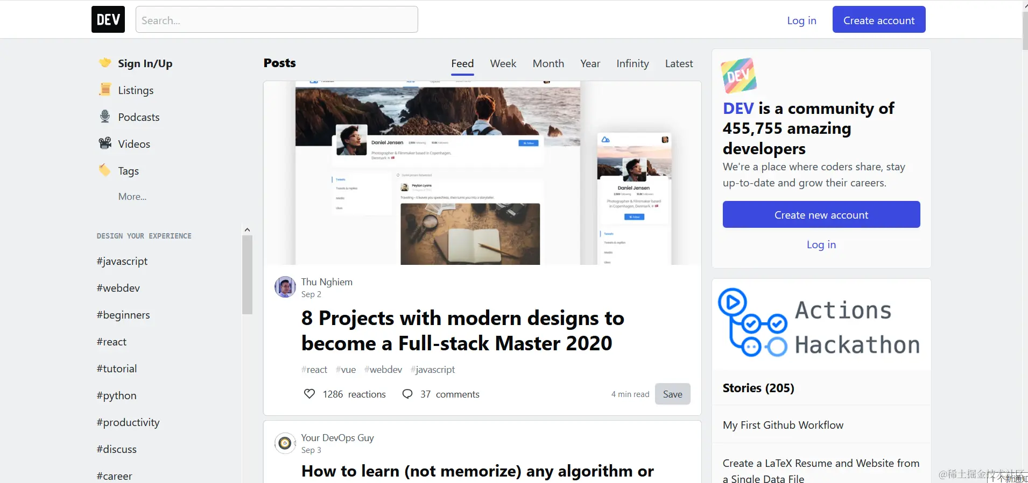Open the #career tag

[115, 476]
